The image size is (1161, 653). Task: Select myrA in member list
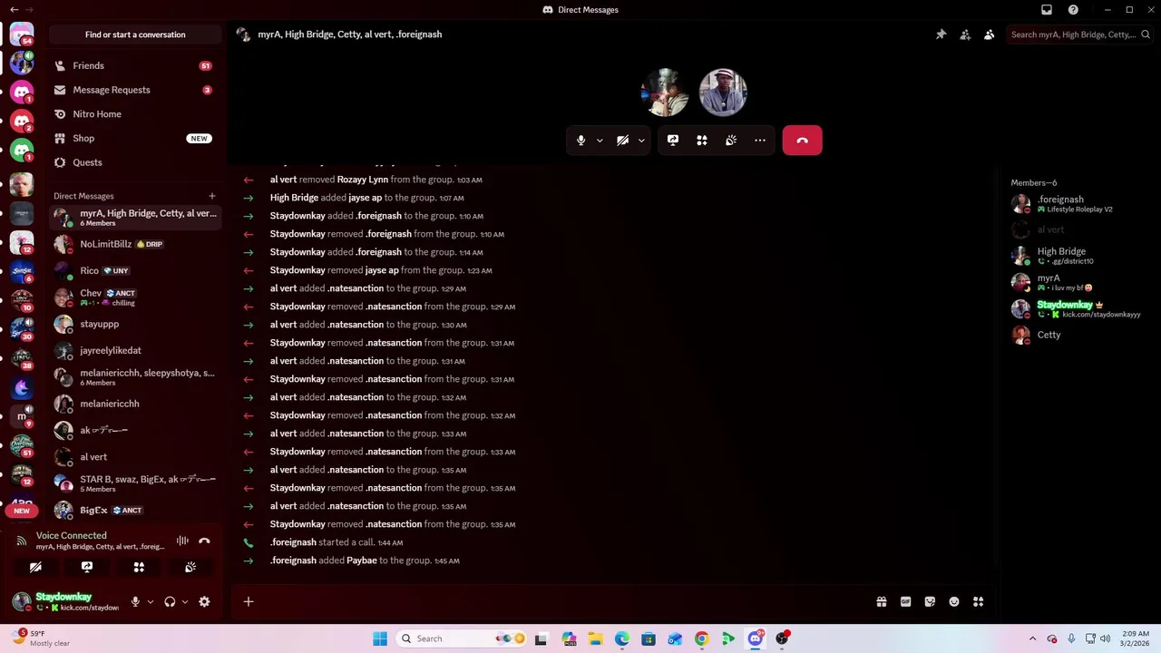click(x=1078, y=282)
